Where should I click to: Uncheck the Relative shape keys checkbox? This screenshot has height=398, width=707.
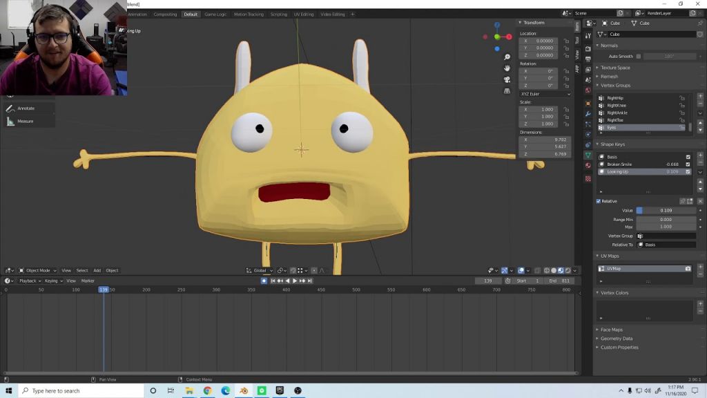click(x=599, y=201)
